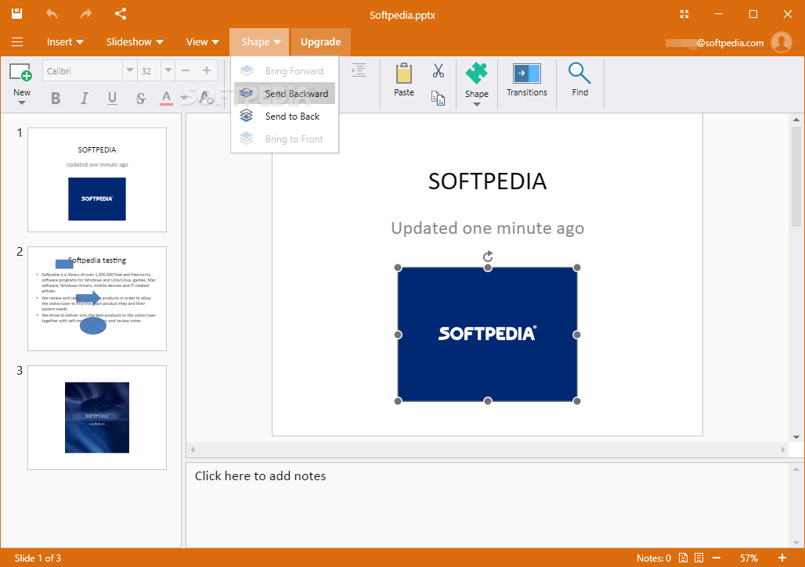Click the Upgrade button
The image size is (805, 567).
click(x=321, y=42)
